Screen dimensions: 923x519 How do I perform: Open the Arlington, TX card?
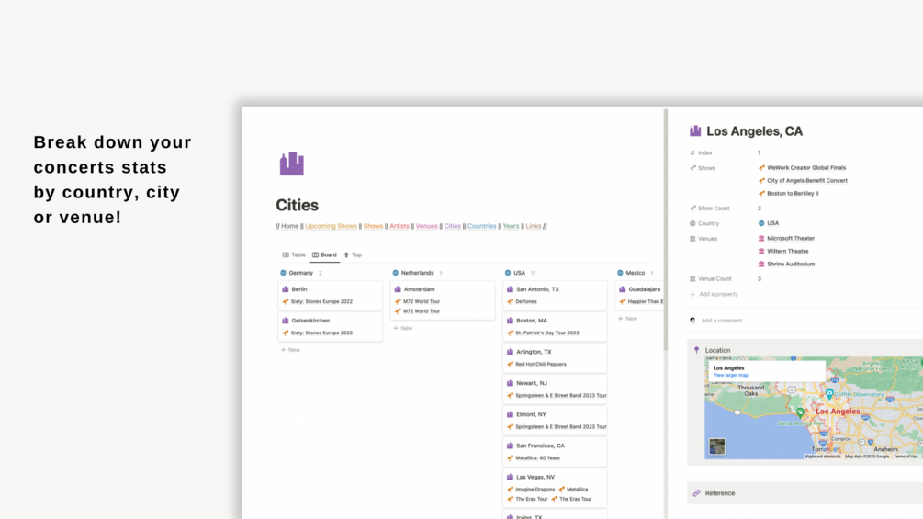[x=555, y=357]
